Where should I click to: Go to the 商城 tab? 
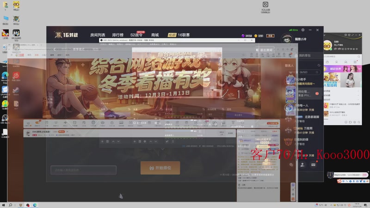[155, 35]
